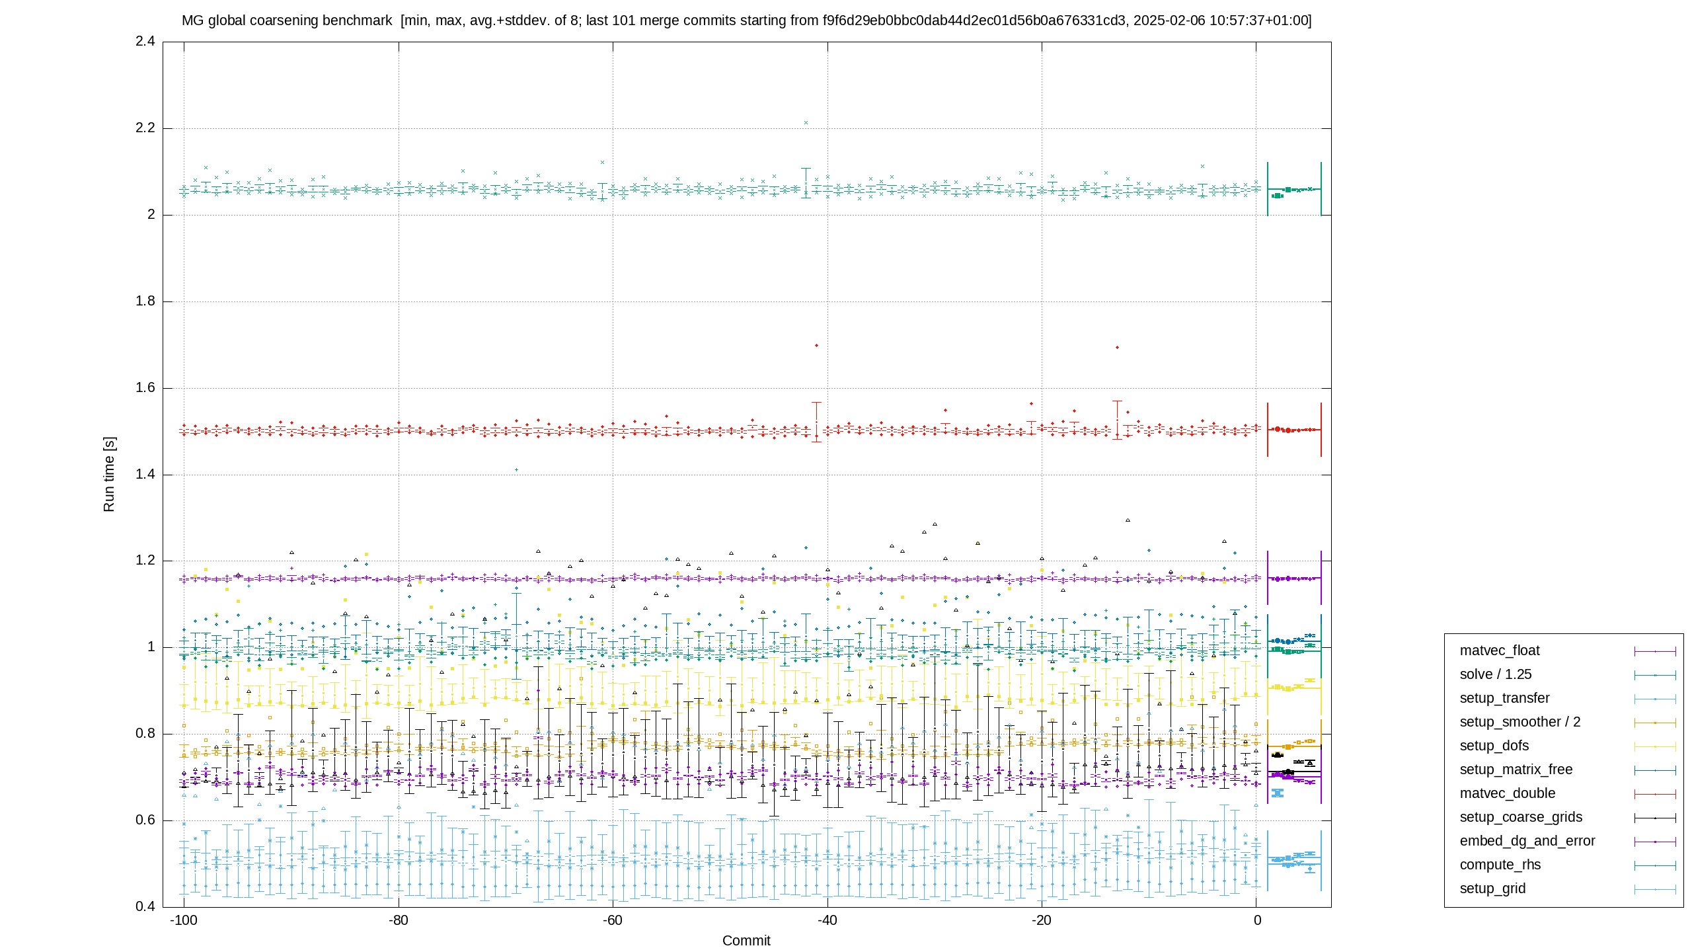Select the embed_dg_and_error legend label
Viewport: 1692px width, 952px height.
[x=1527, y=841]
